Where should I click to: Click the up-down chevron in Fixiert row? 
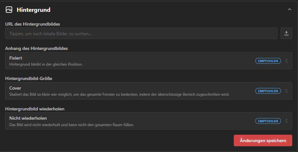(x=286, y=61)
